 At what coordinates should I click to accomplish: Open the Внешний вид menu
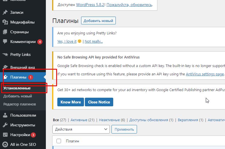click(x=23, y=67)
